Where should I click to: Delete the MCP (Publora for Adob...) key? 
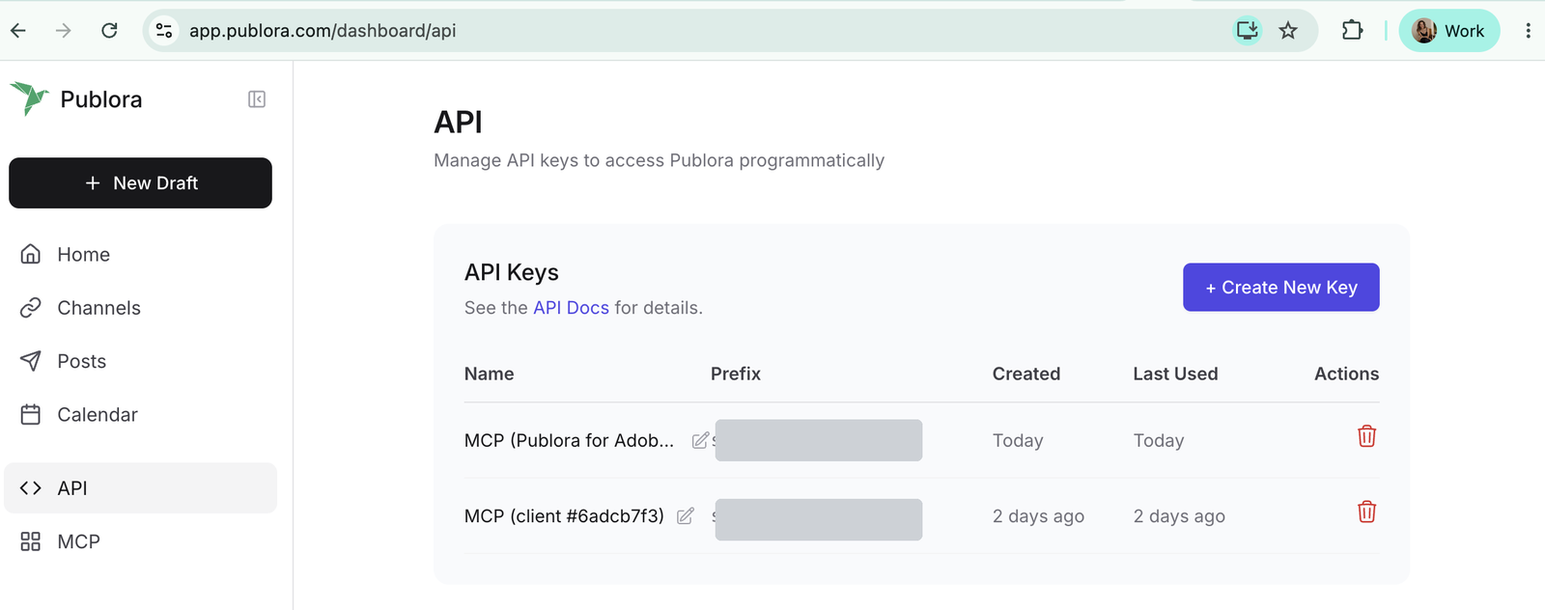point(1366,436)
